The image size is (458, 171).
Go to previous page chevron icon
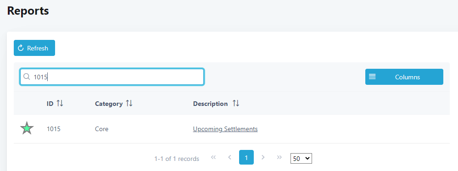(229, 158)
